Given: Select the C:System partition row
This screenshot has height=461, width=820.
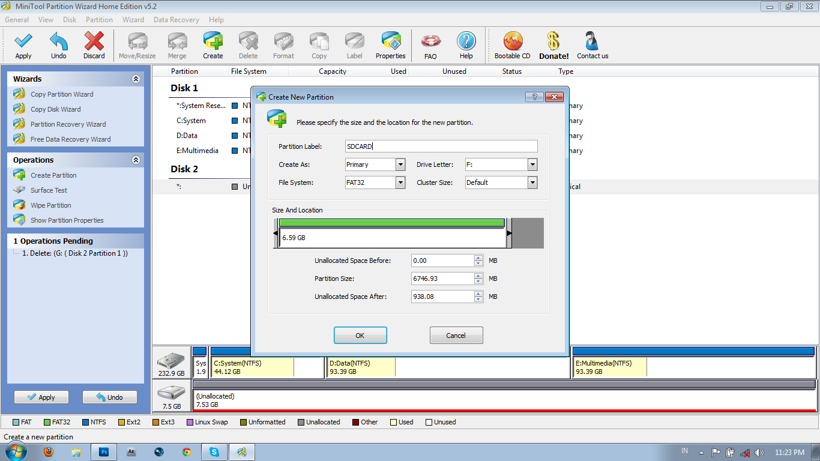Looking at the screenshot, I should click(485, 121).
